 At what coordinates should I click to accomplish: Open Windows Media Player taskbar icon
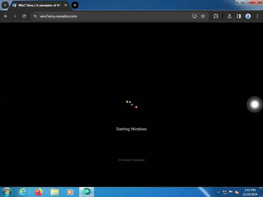pyautogui.click(x=70, y=192)
